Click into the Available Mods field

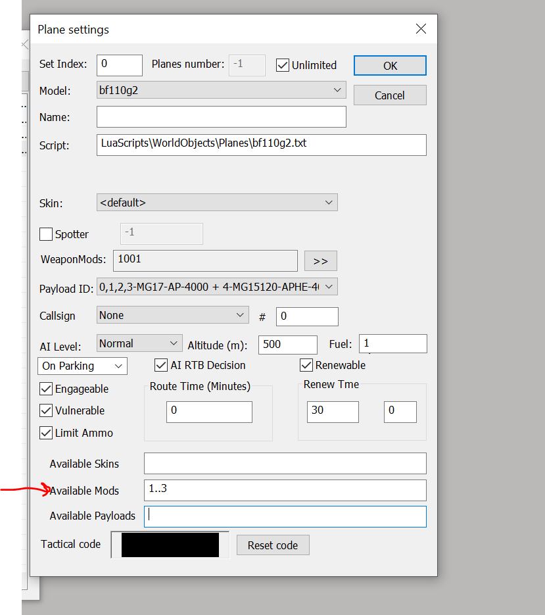coord(285,490)
